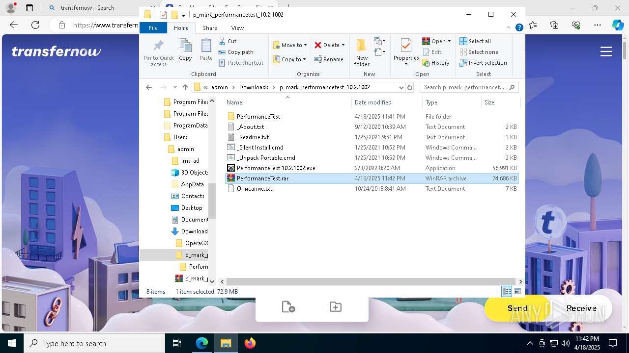Image resolution: width=629 pixels, height=353 pixels.
Task: Open transfernow hamburger menu
Action: (x=606, y=51)
